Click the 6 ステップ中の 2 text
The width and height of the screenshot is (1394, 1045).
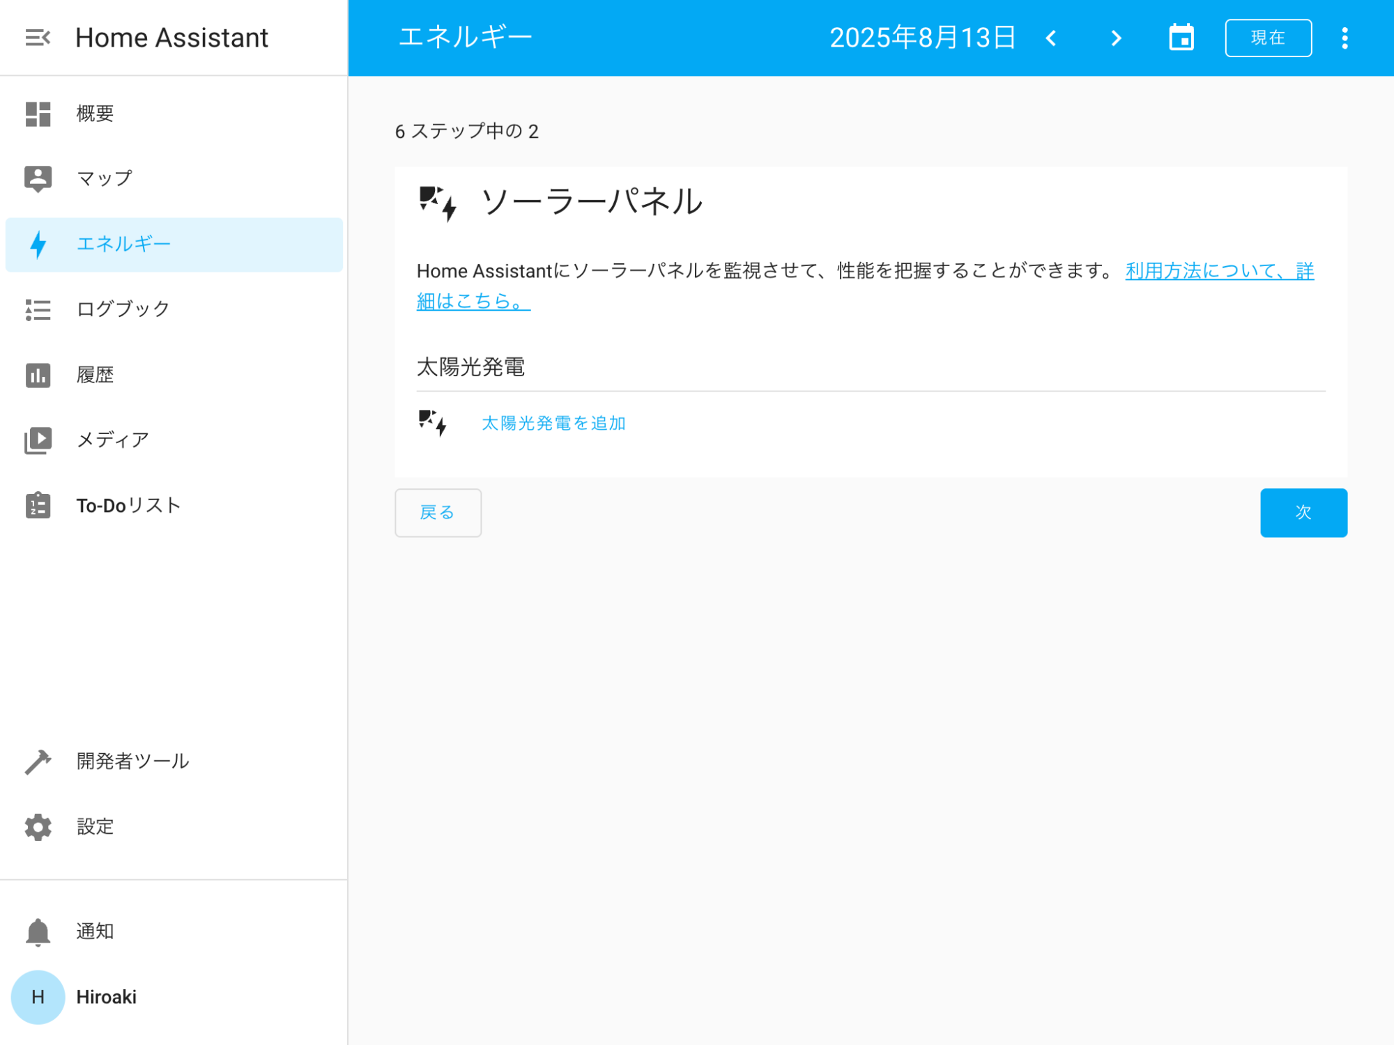tap(466, 131)
